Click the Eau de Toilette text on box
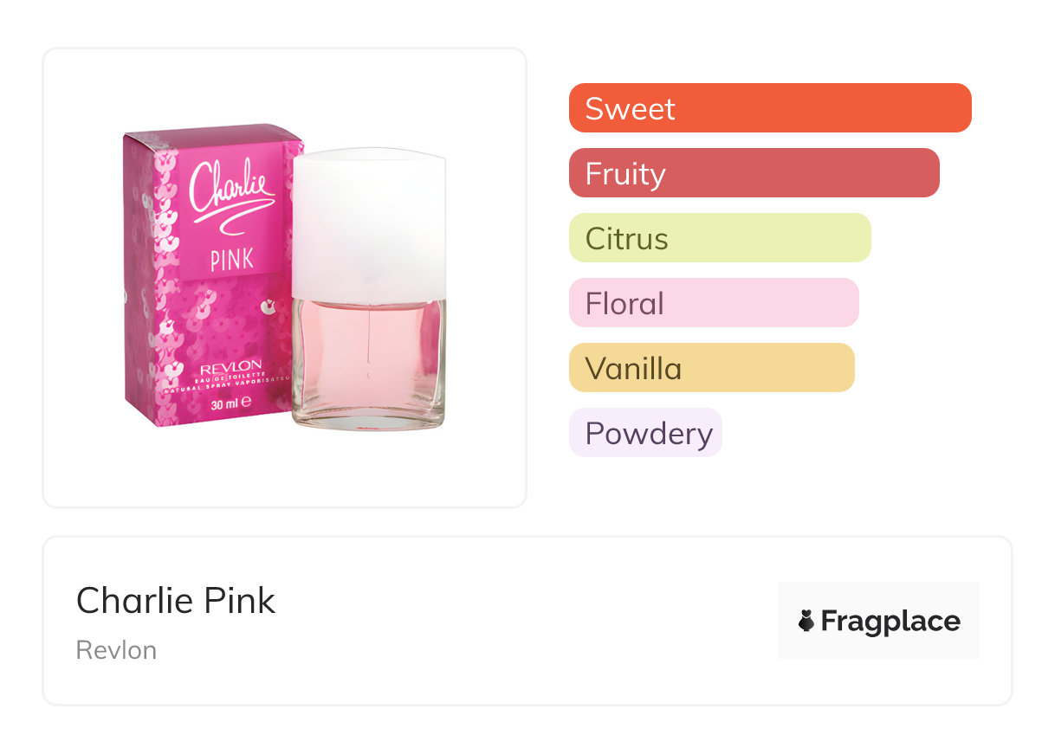Viewport: 1055px width, 748px height. tap(232, 382)
